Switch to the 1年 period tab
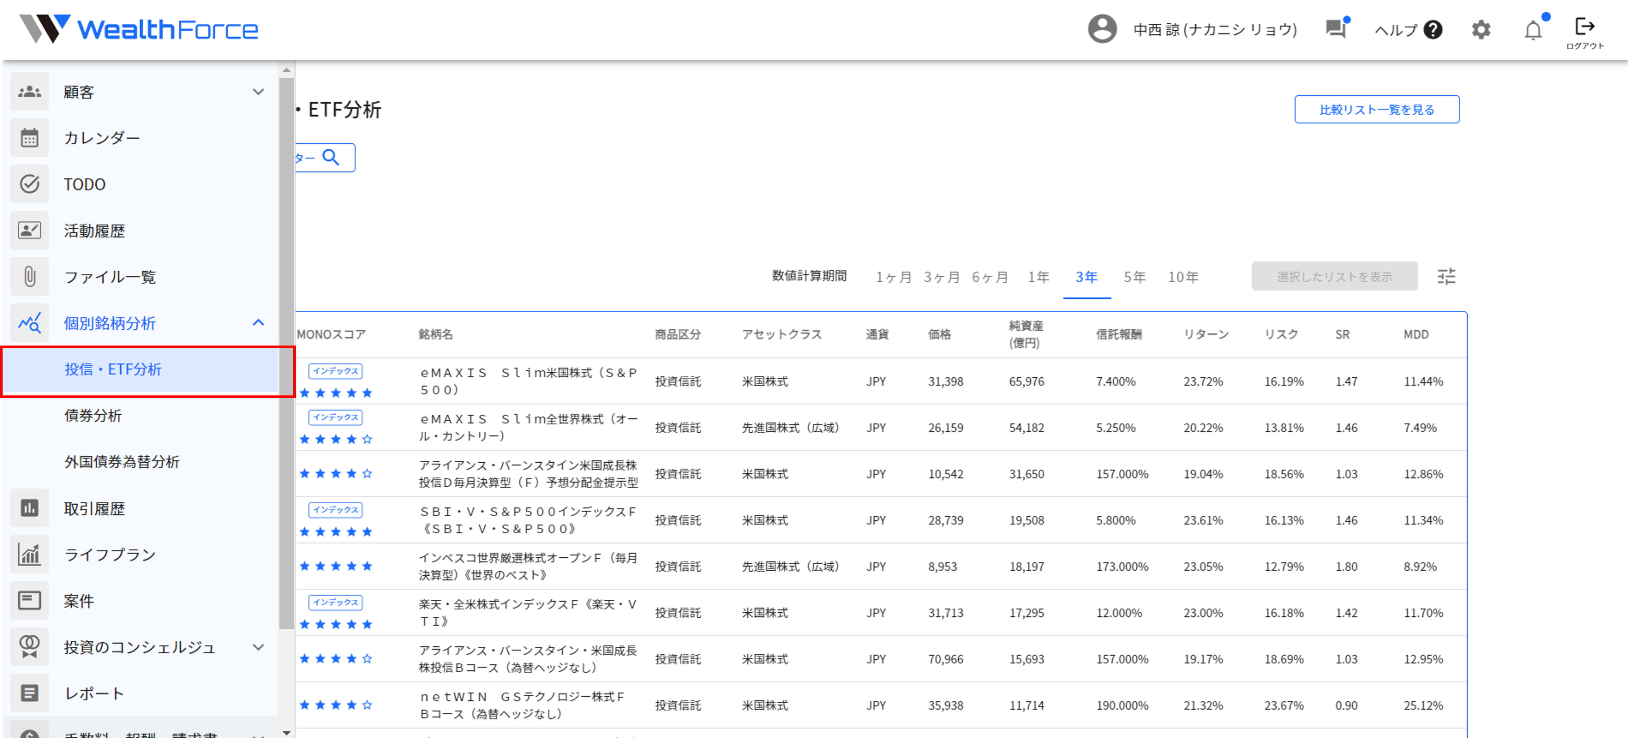 pos(1038,277)
